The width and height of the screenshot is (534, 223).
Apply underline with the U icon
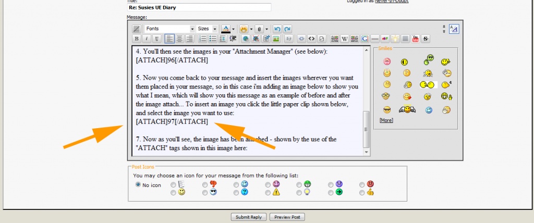point(156,39)
